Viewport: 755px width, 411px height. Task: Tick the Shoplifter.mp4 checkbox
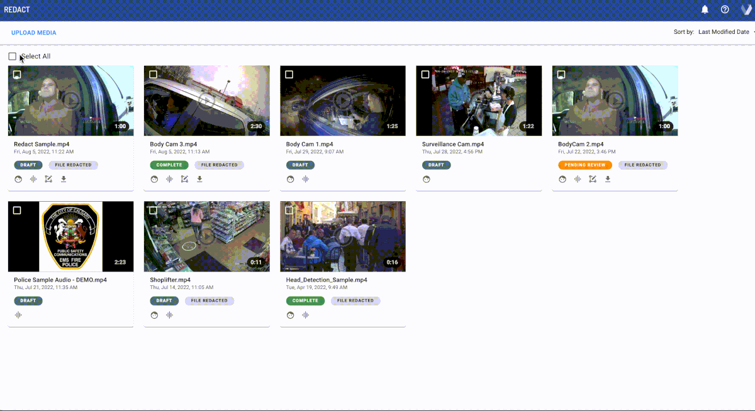153,211
